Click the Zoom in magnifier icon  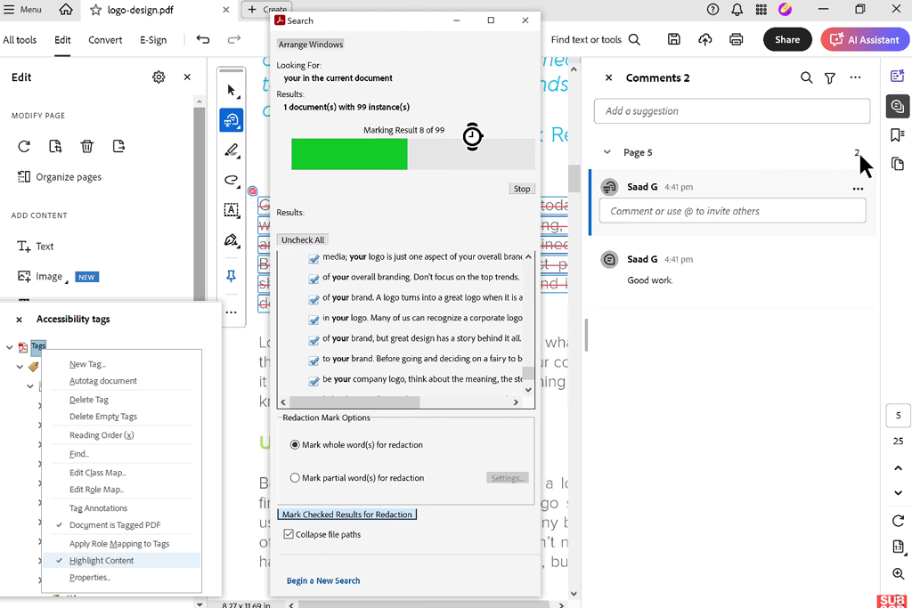[x=898, y=574]
